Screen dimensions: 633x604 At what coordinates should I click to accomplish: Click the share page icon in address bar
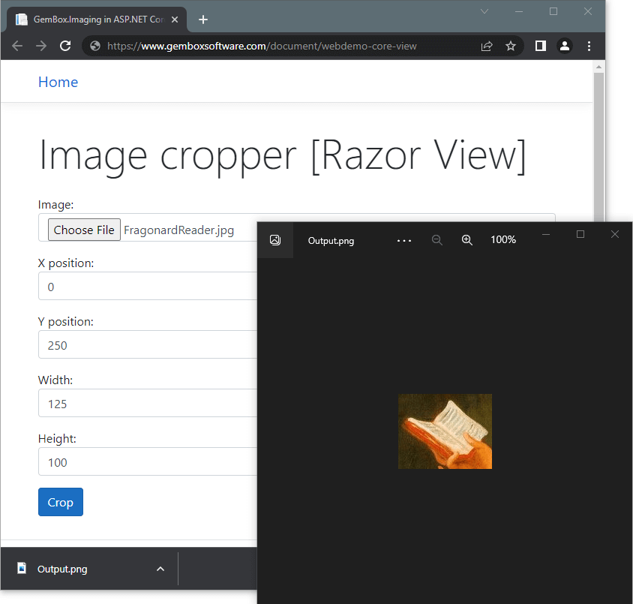(x=487, y=46)
